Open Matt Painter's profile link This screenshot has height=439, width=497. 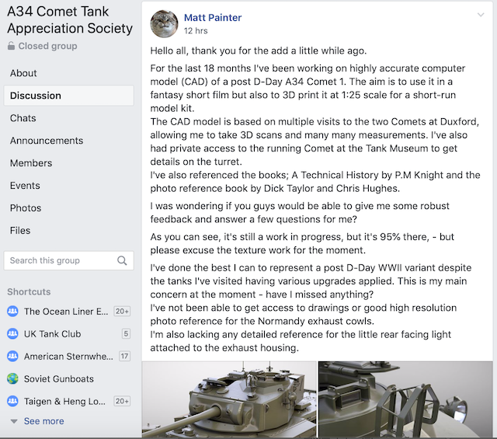(x=213, y=18)
